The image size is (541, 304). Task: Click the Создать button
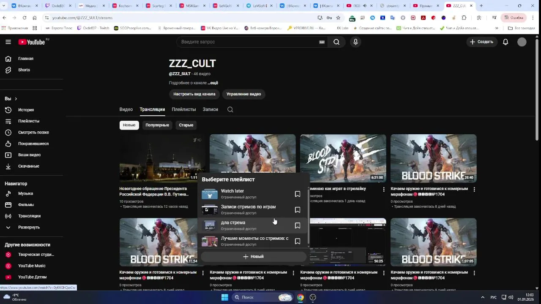pyautogui.click(x=481, y=42)
